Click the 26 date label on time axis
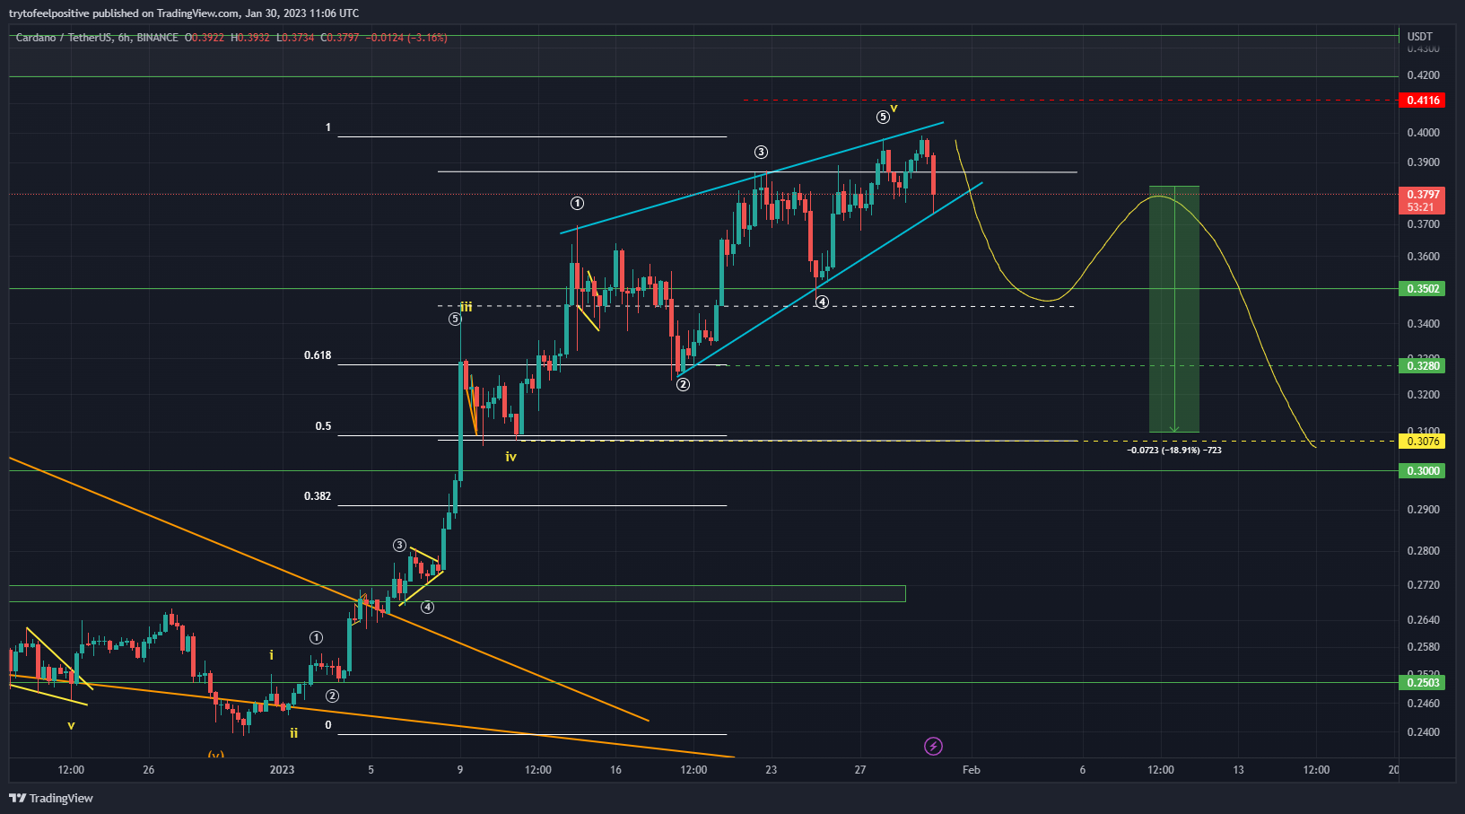1465x814 pixels. tap(149, 770)
